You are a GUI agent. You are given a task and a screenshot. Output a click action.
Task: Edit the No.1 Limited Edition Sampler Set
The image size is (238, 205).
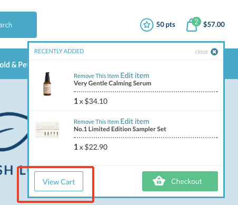(135, 121)
